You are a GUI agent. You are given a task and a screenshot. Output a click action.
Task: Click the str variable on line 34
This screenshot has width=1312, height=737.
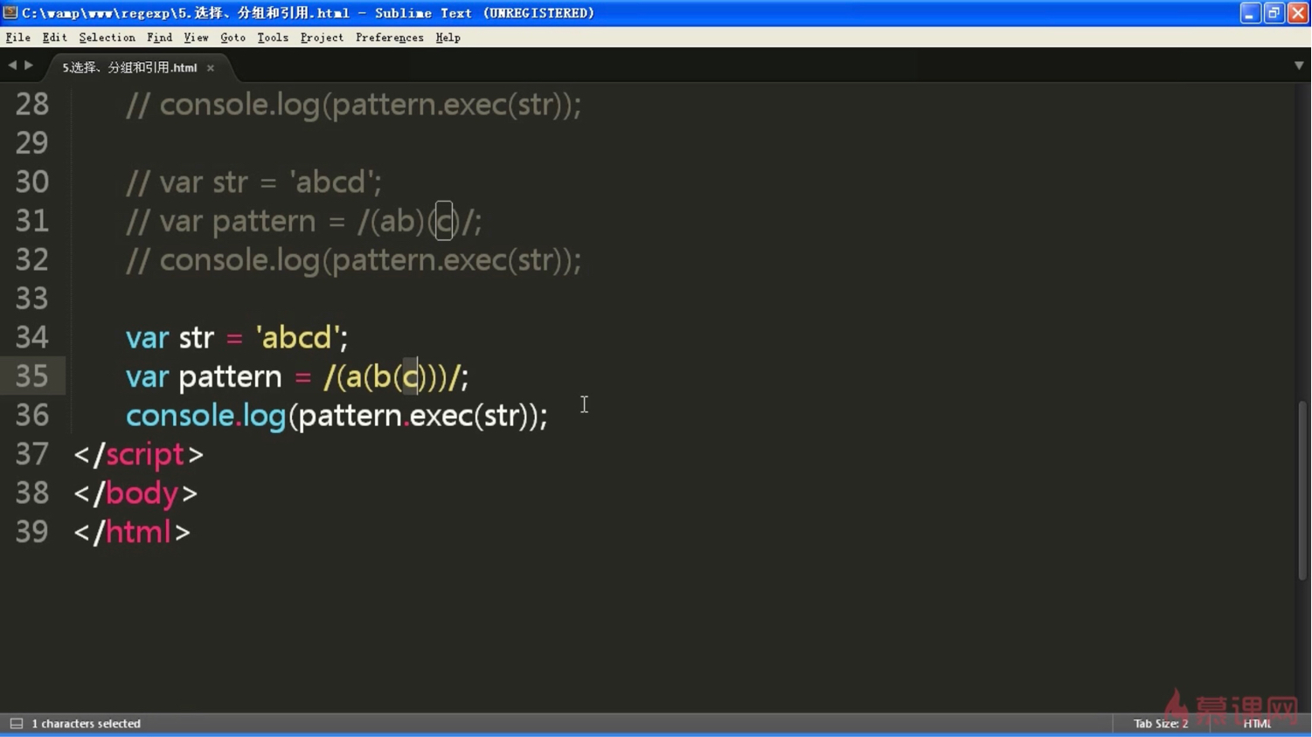(x=197, y=338)
